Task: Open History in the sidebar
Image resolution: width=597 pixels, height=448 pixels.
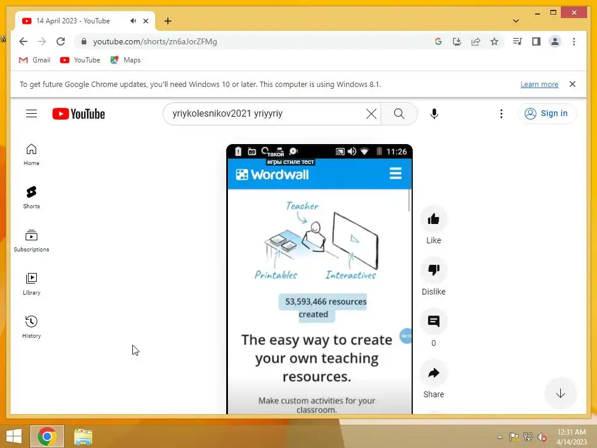Action: coord(31,327)
